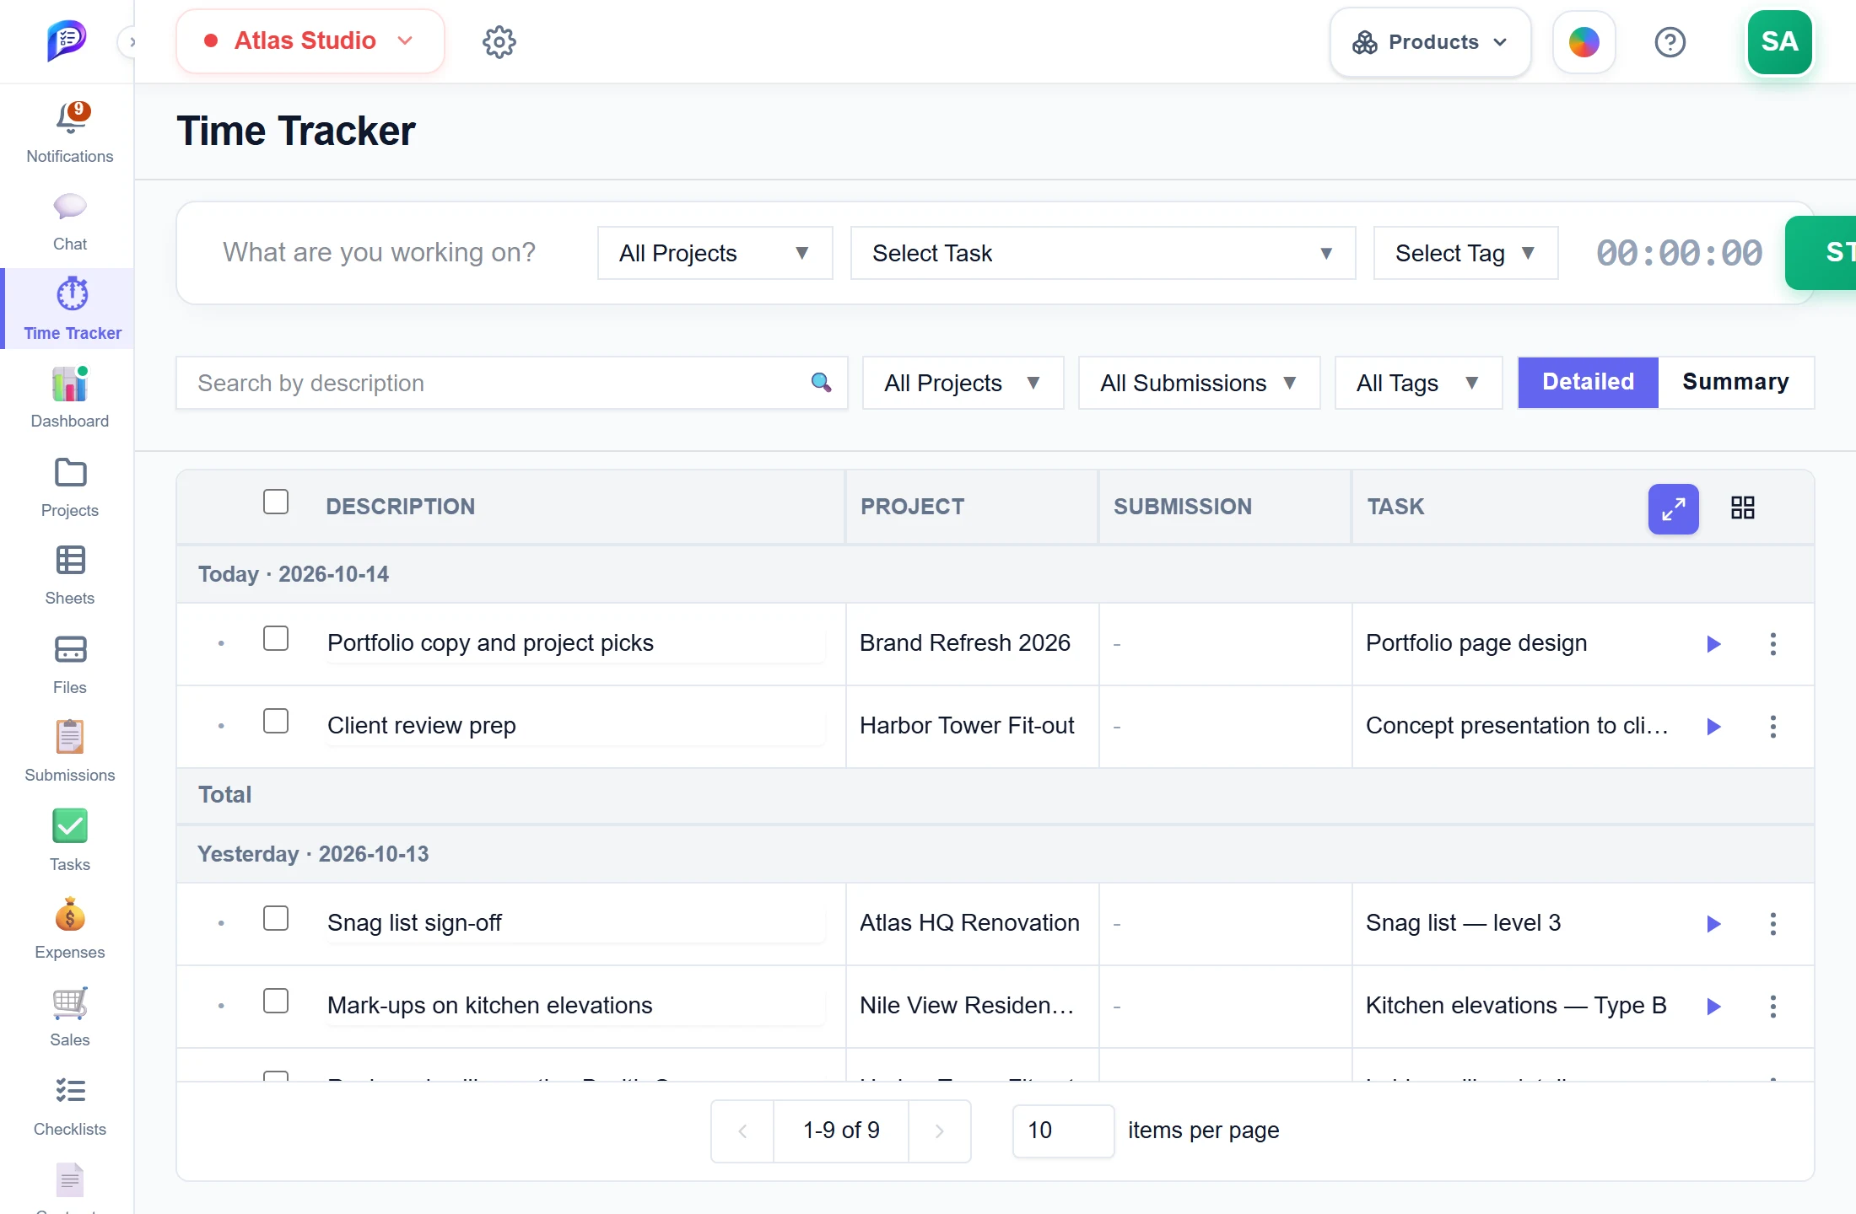Viewport: 1856px width, 1214px height.
Task: Check Portfolio copy and project picks row
Action: click(276, 638)
